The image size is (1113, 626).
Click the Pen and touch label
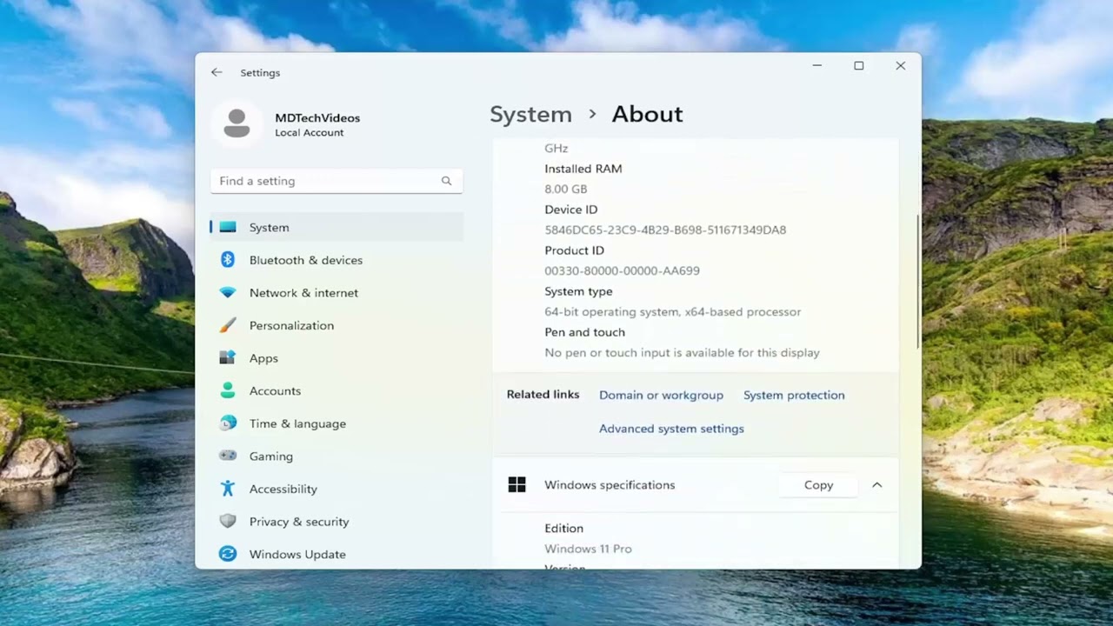click(x=584, y=332)
